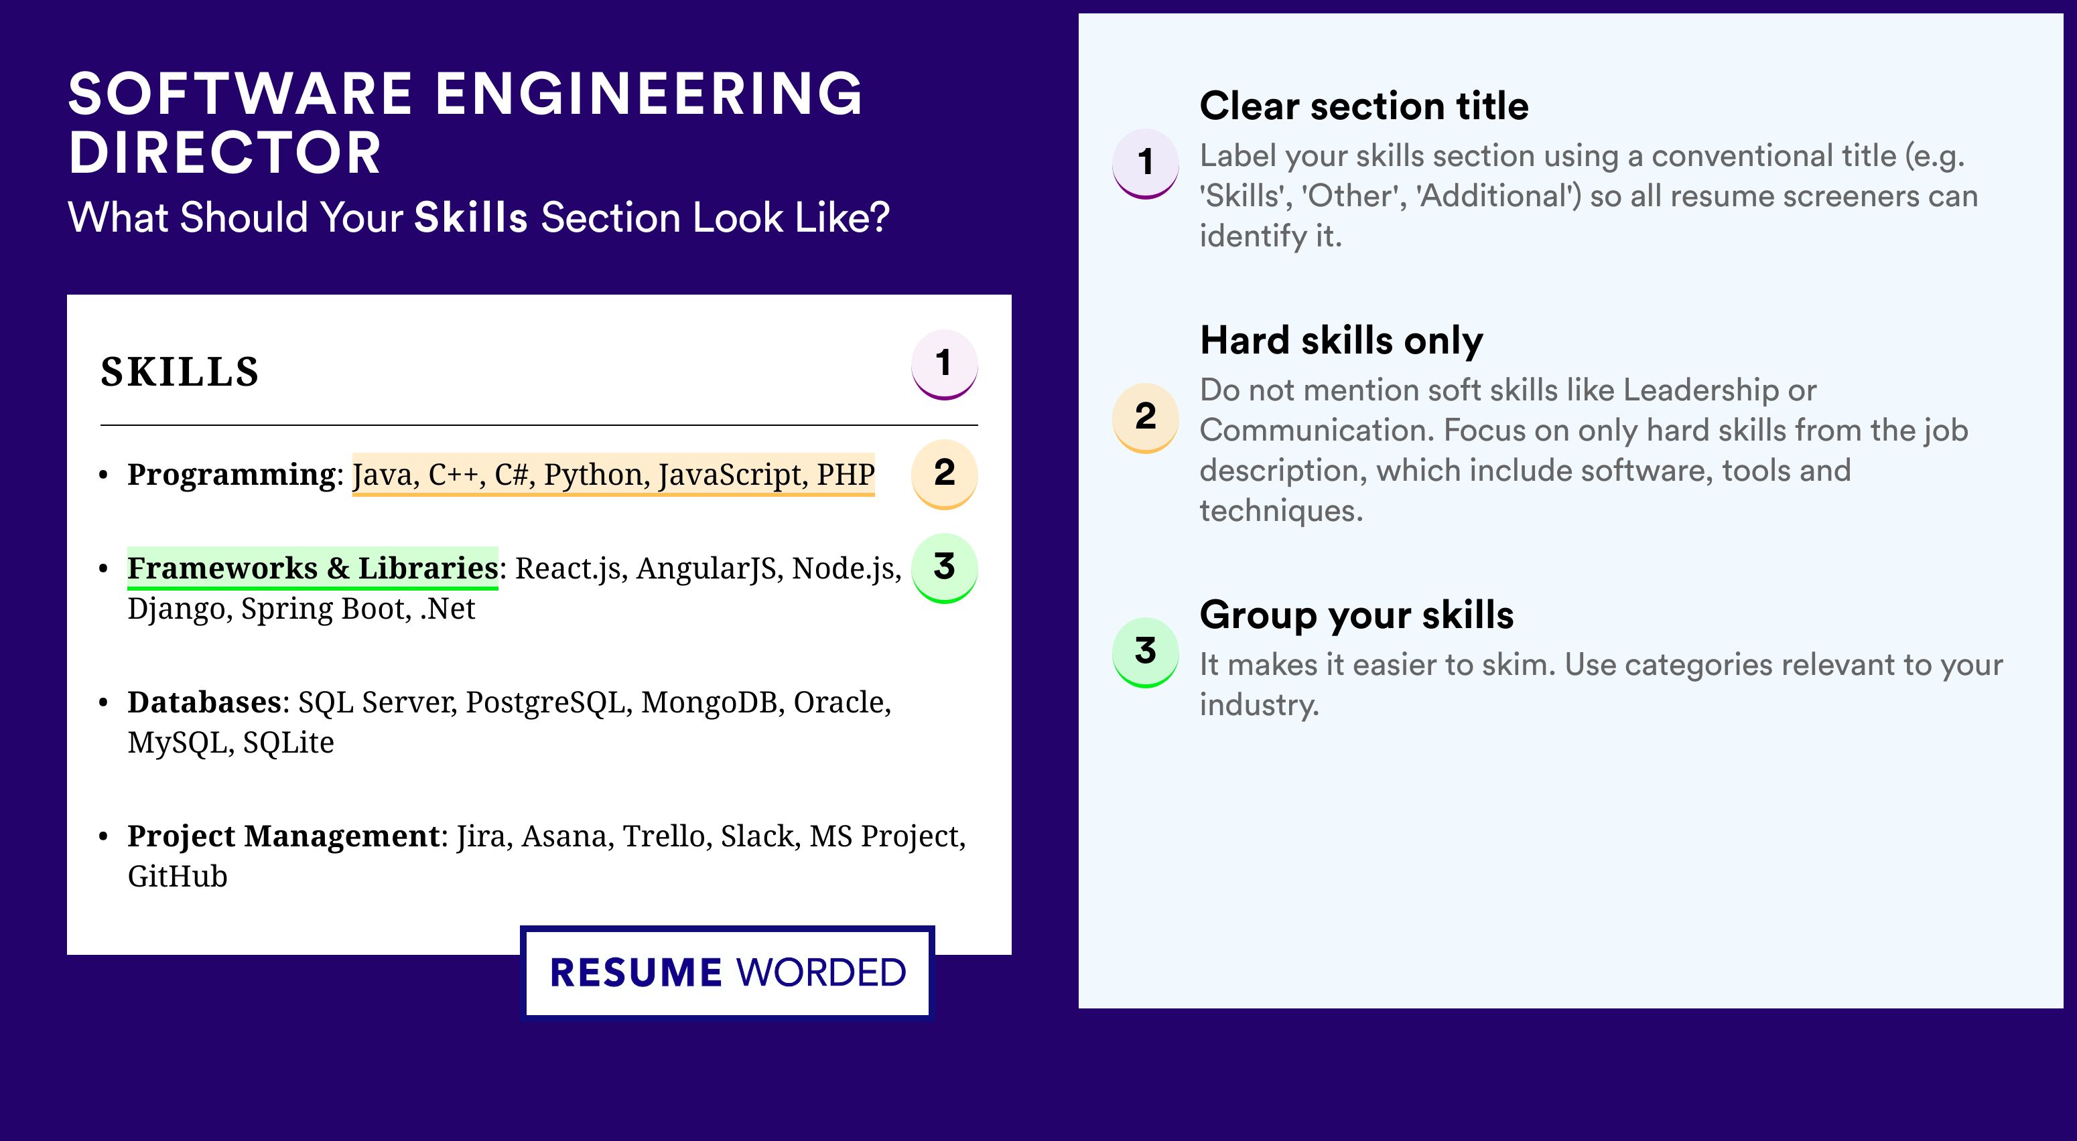Image resolution: width=2077 pixels, height=1141 pixels.
Task: Click the bold Skills word in subtitle
Action: pyautogui.click(x=471, y=218)
